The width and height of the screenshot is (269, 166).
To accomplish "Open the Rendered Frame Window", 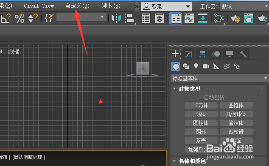I will click(x=248, y=18).
